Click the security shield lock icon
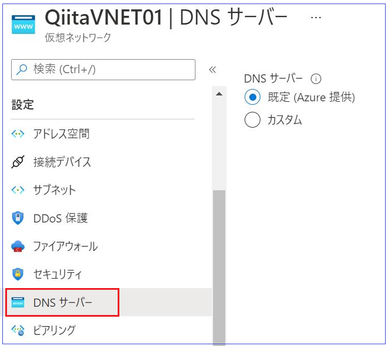 coord(18,274)
